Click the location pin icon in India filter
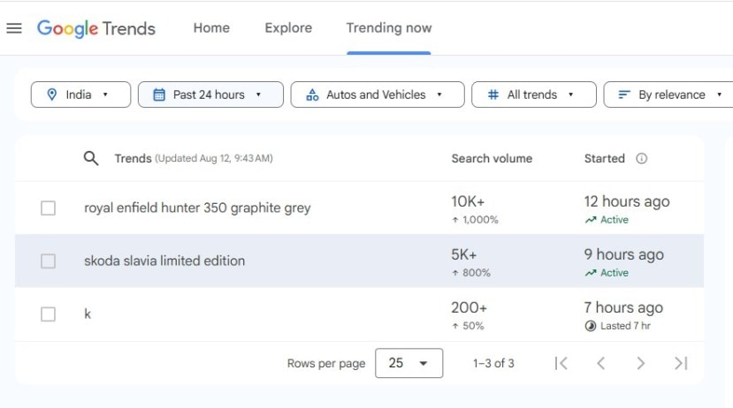The image size is (733, 408). tap(52, 94)
